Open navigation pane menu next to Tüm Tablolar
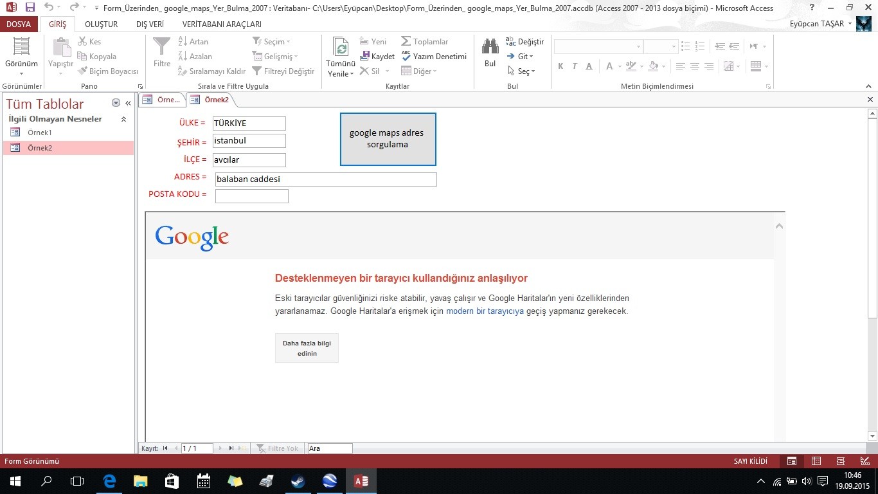The height and width of the screenshot is (494, 878). tap(116, 103)
